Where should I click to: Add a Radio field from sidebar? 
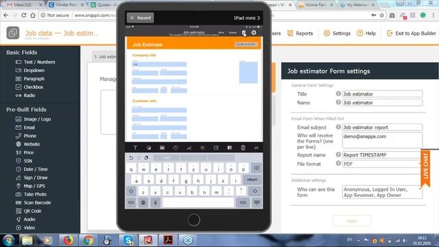tap(25, 95)
